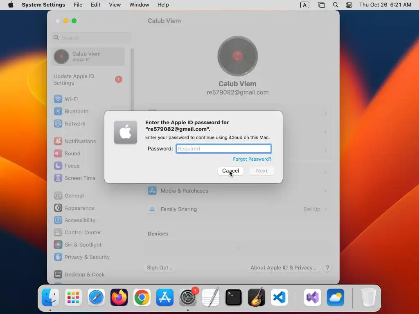Launch Terminal from the Dock
Screen dimensions: 419x314
[x=234, y=297]
